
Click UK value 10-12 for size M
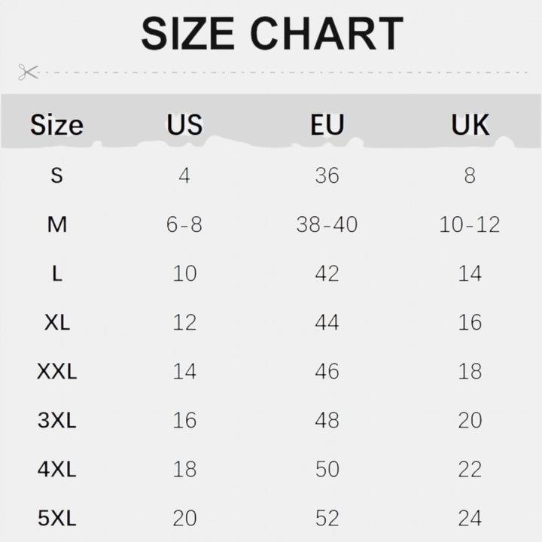tap(470, 224)
